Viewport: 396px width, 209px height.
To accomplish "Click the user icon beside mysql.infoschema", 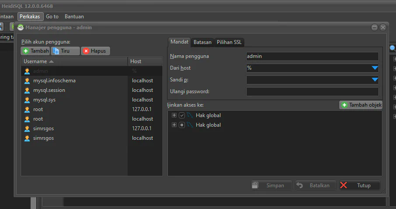I will 27,81.
